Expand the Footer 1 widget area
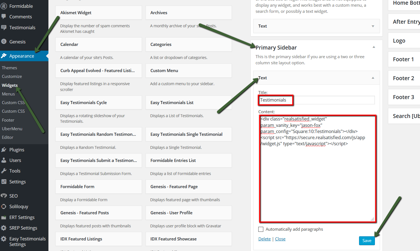Screen dimensions: 420x251 (x=404, y=59)
